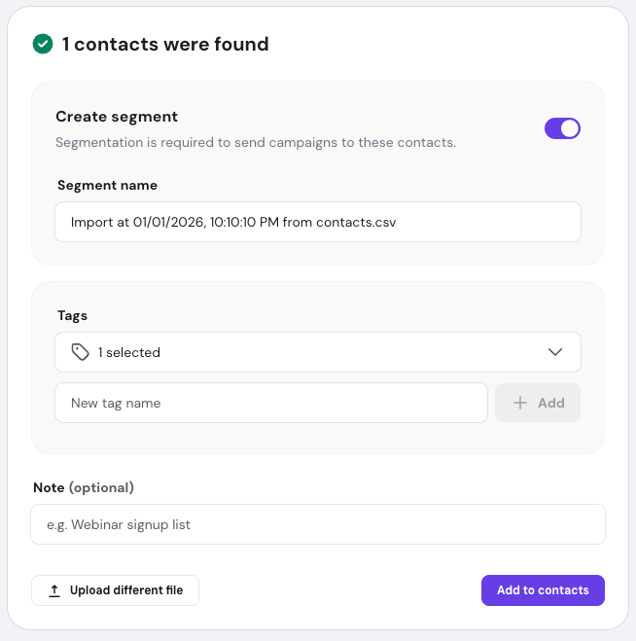Click the Segment name label
636x641 pixels.
[107, 185]
